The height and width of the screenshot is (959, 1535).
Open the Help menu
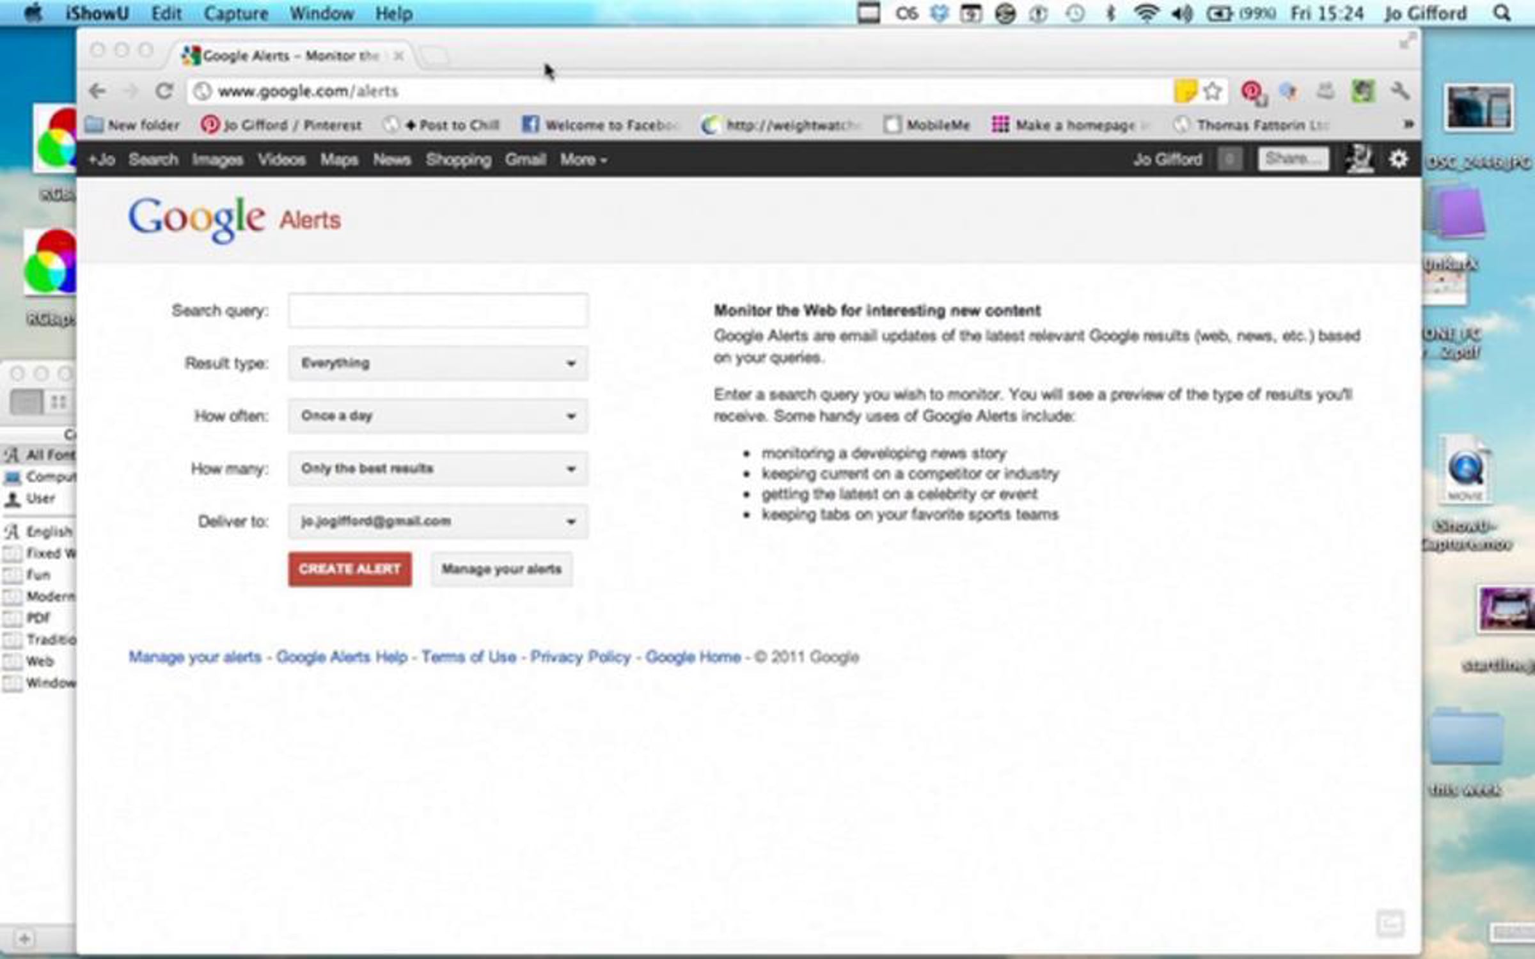coord(394,13)
